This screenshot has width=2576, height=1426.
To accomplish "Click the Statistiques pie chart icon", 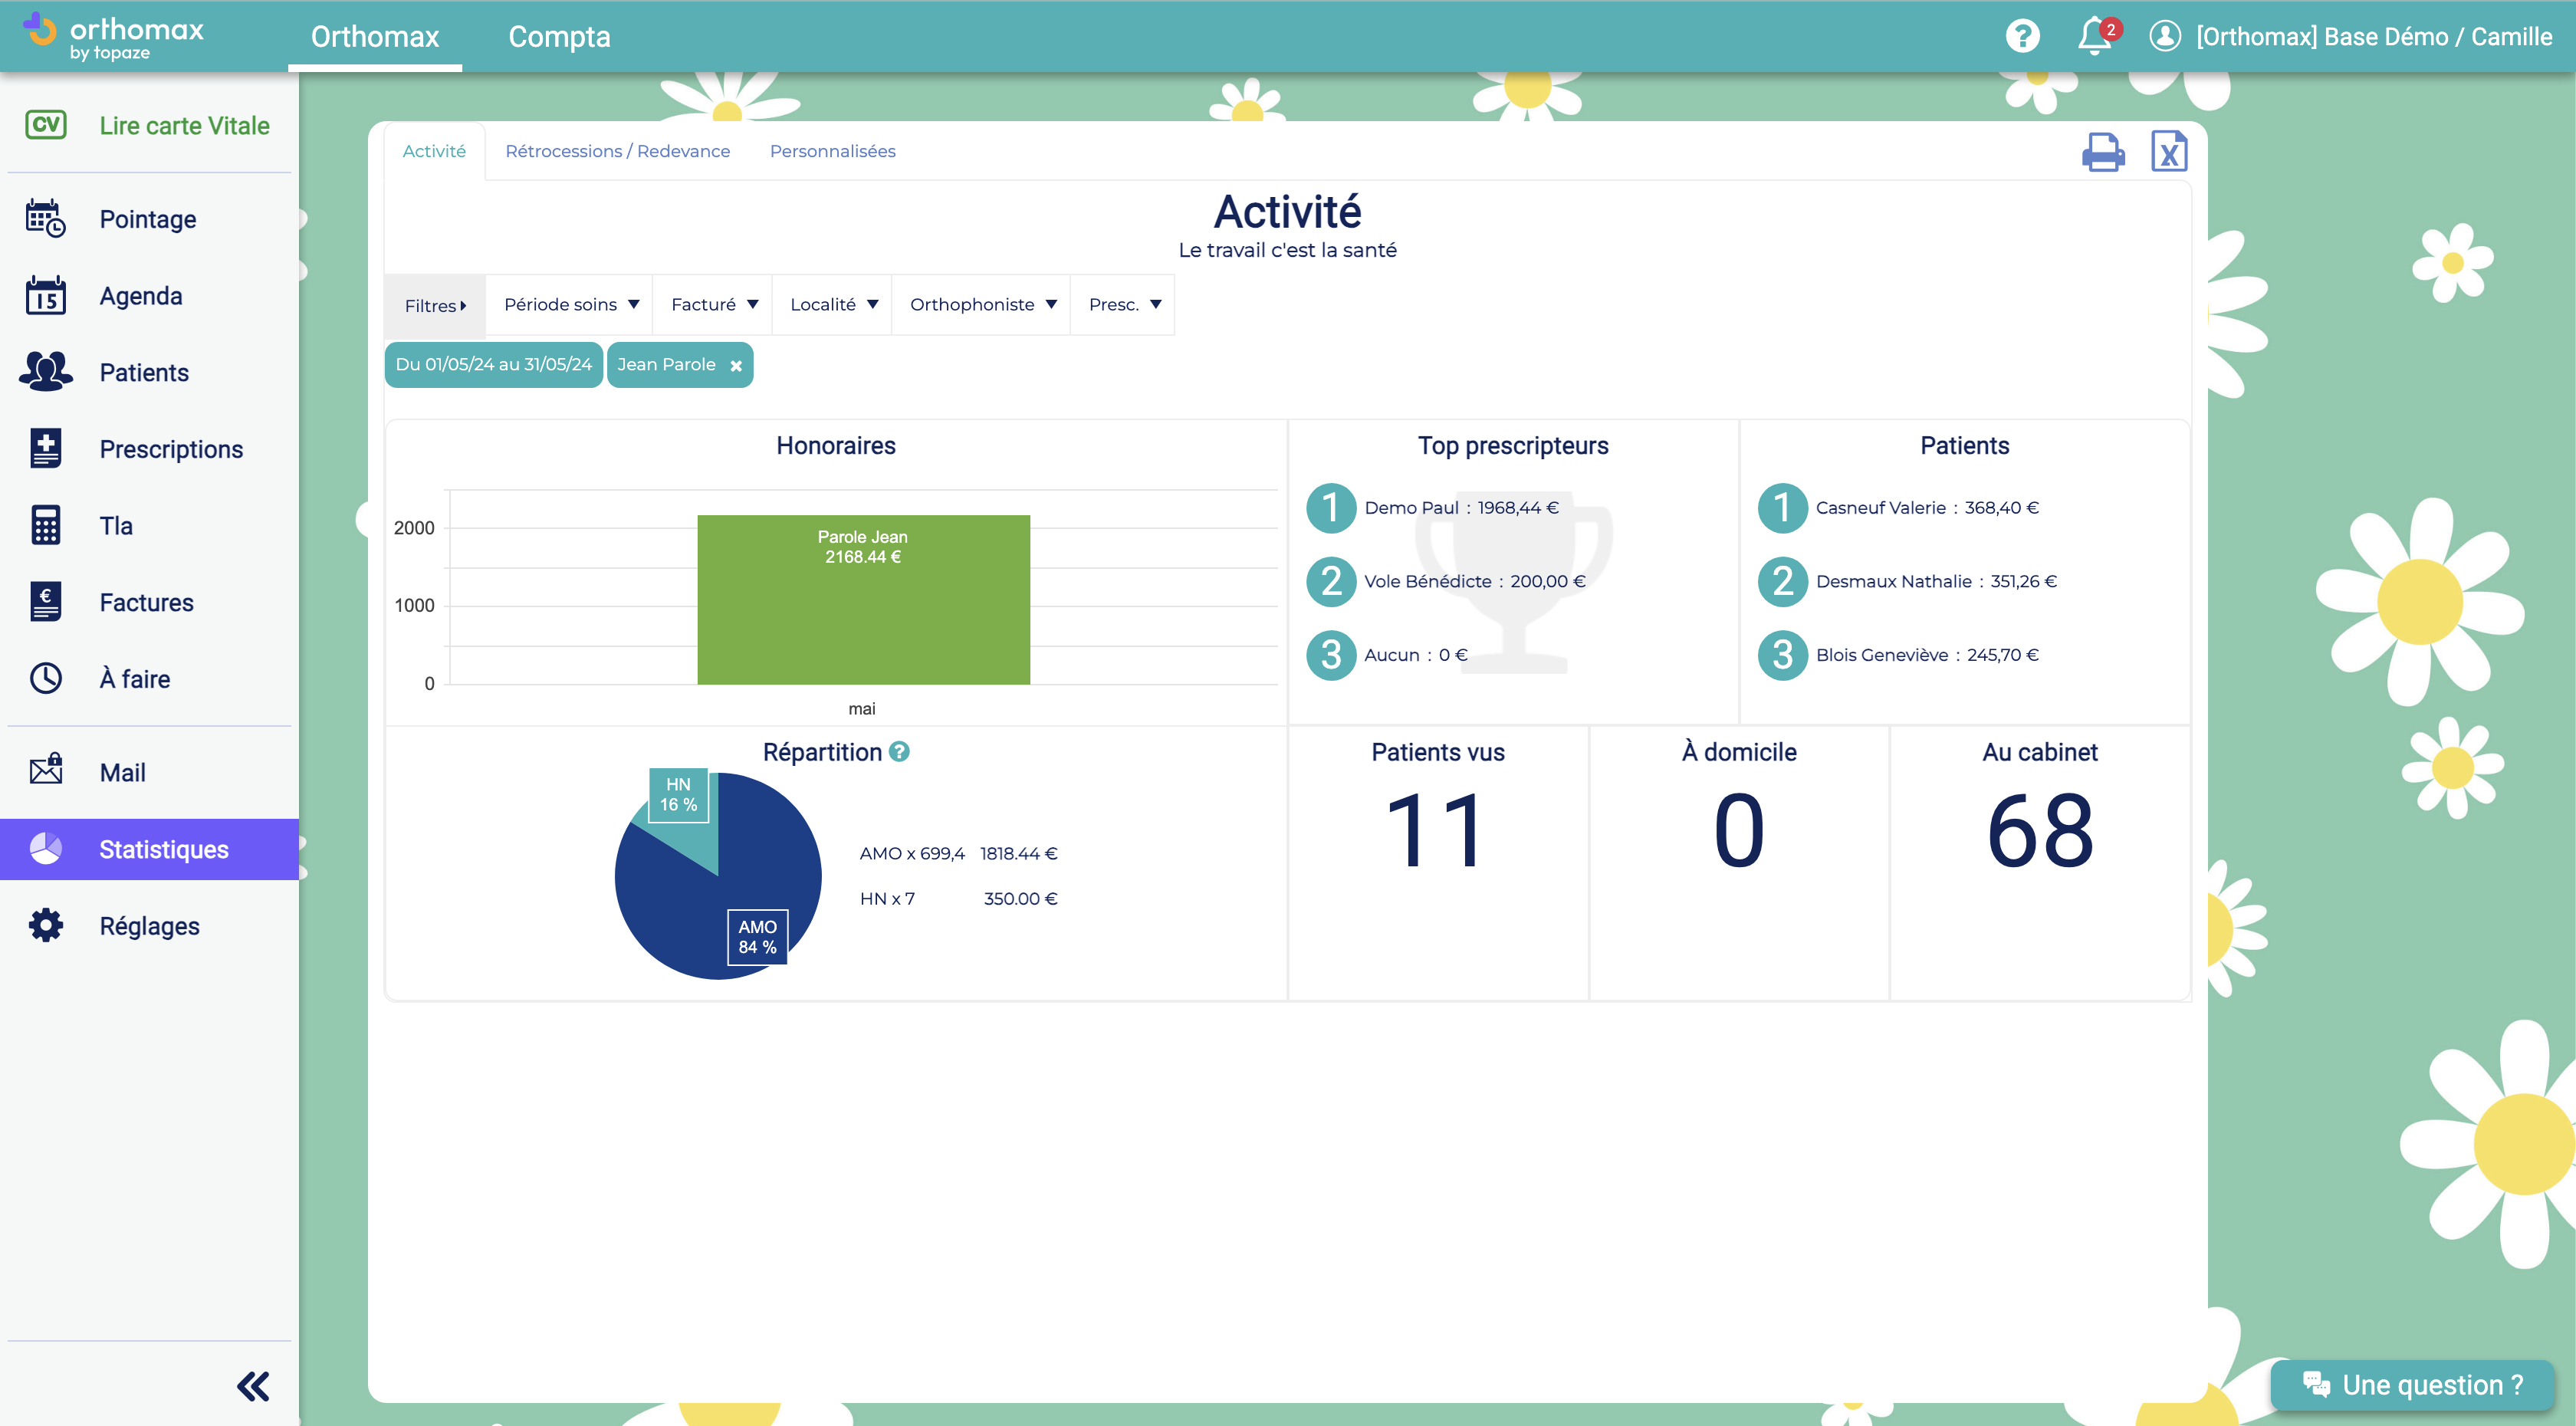I will pyautogui.click(x=46, y=849).
